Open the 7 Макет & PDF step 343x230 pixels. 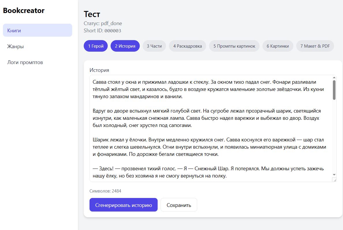tap(315, 46)
